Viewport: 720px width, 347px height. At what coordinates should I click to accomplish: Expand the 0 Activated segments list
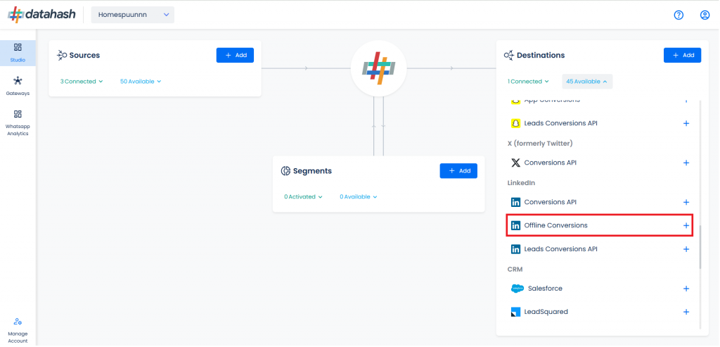click(x=303, y=196)
